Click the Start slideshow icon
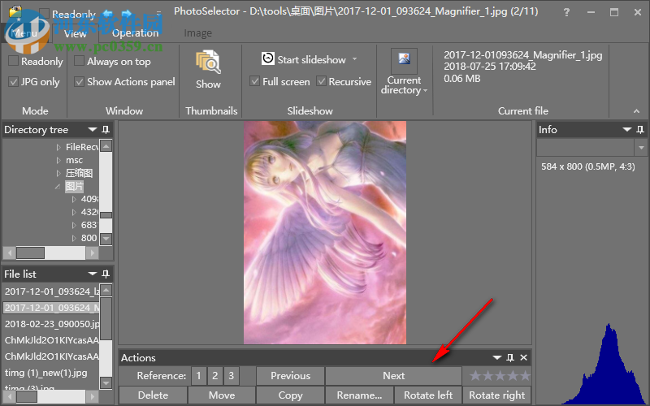The image size is (650, 406). click(268, 58)
